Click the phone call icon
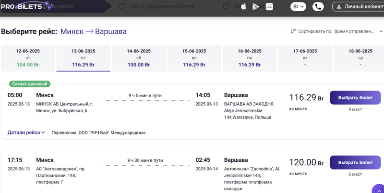 coord(318,7)
